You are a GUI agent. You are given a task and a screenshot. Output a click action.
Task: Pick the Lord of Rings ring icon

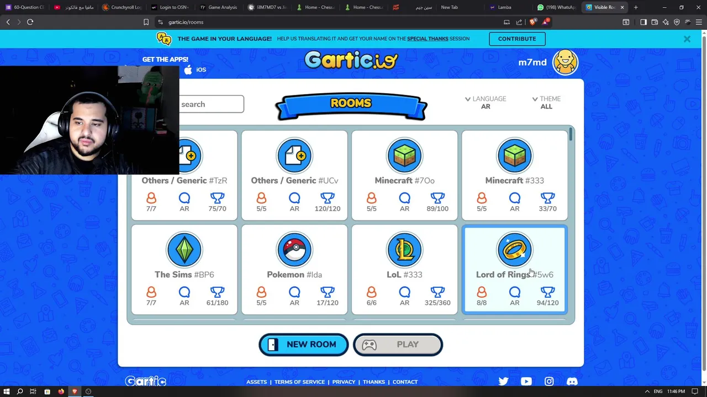pos(514,250)
